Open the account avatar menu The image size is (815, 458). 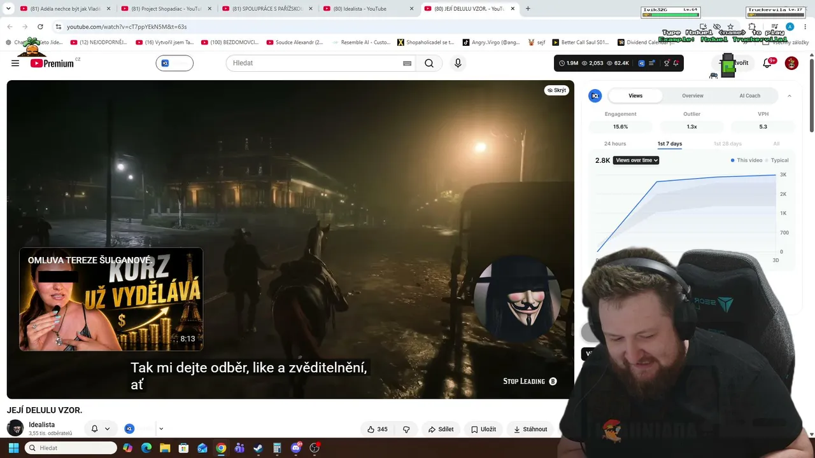(x=791, y=63)
